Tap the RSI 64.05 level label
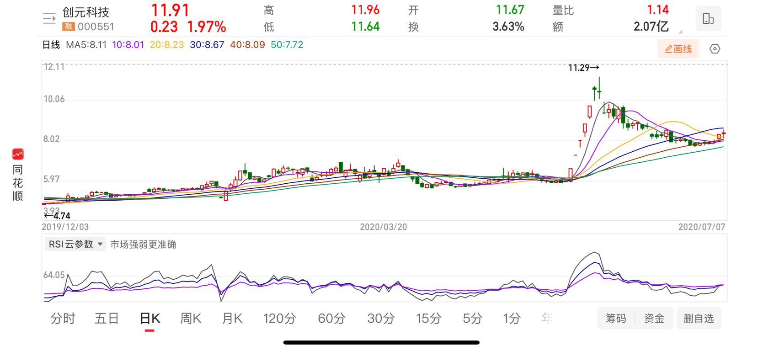763x351 pixels. (x=54, y=275)
